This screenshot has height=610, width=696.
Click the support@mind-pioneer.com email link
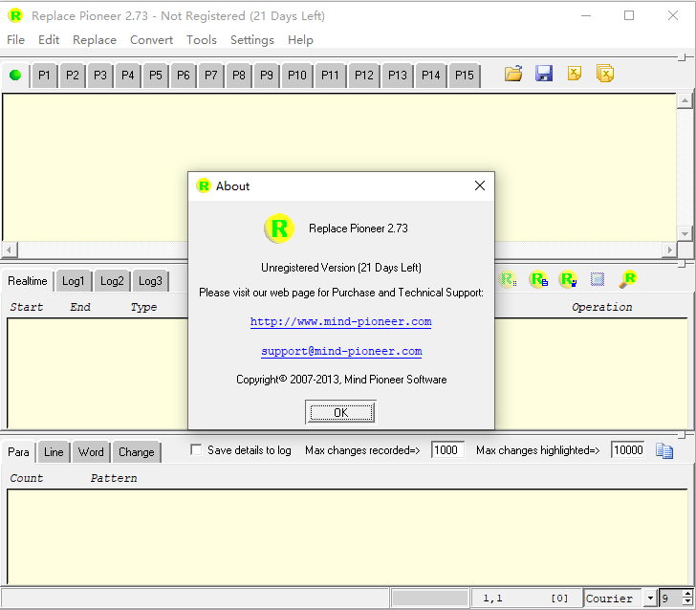341,351
